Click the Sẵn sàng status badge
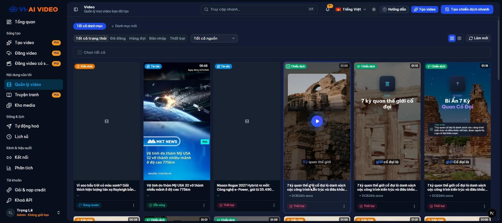 (157, 205)
